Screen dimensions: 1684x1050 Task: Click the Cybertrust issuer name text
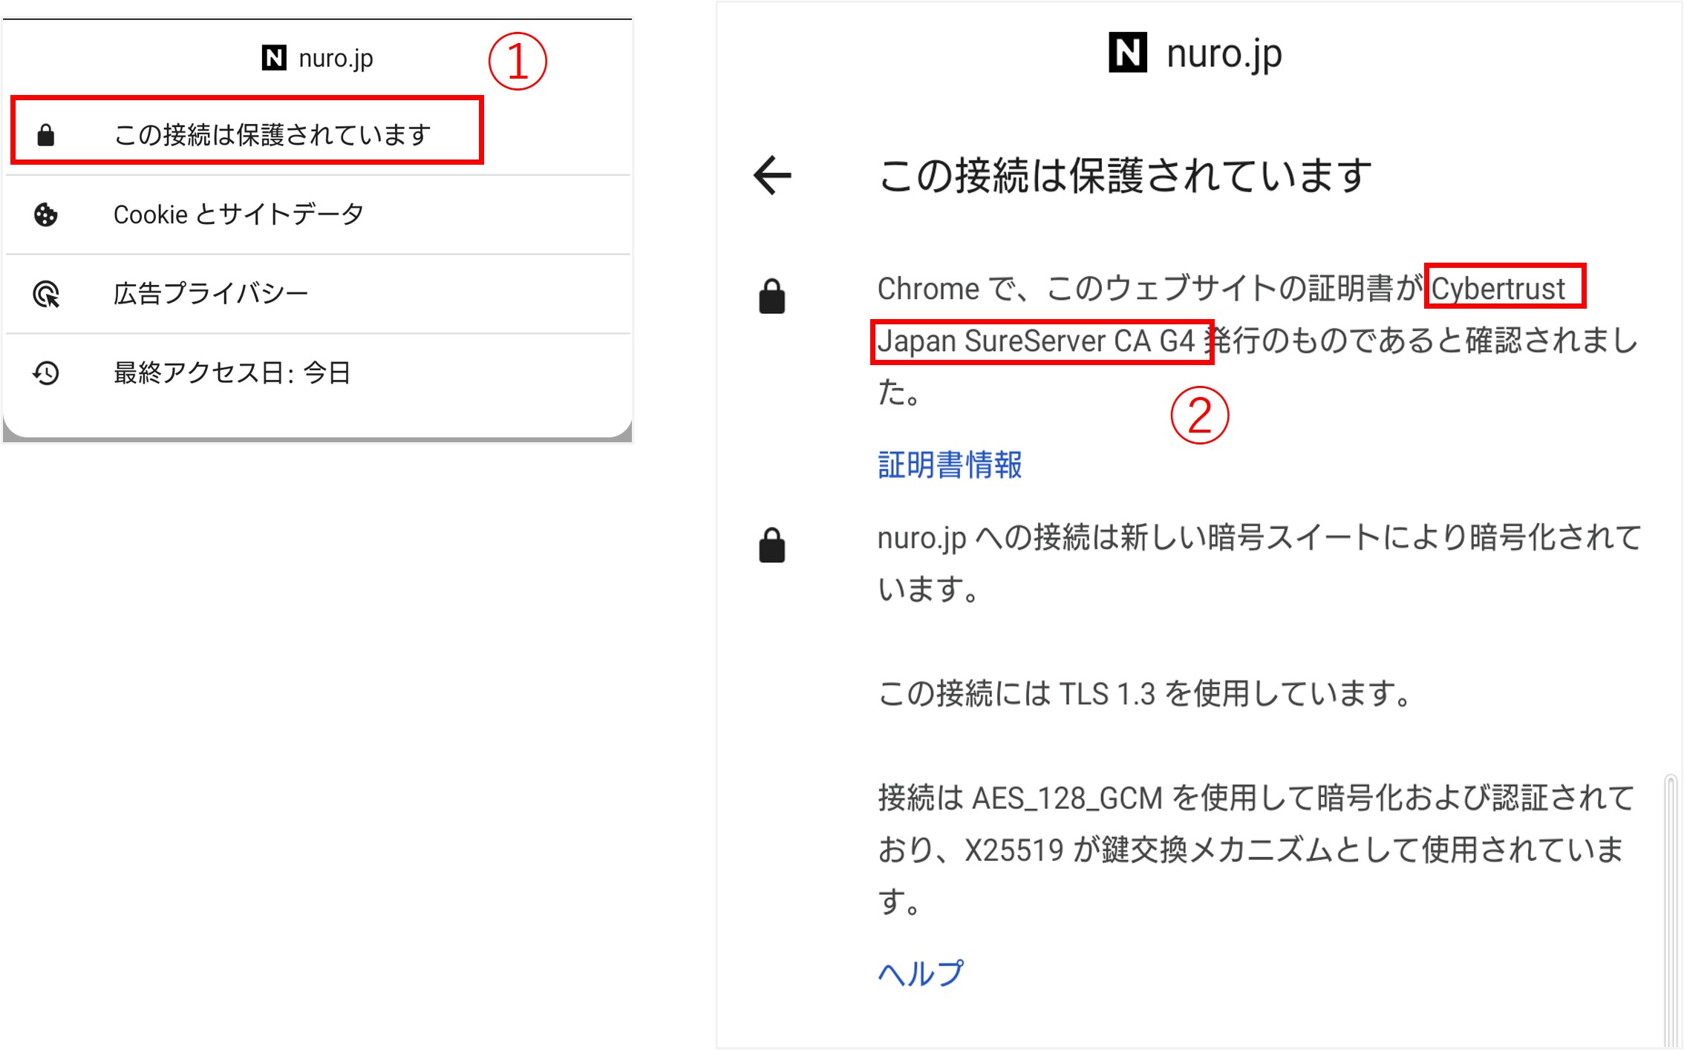(x=1498, y=289)
